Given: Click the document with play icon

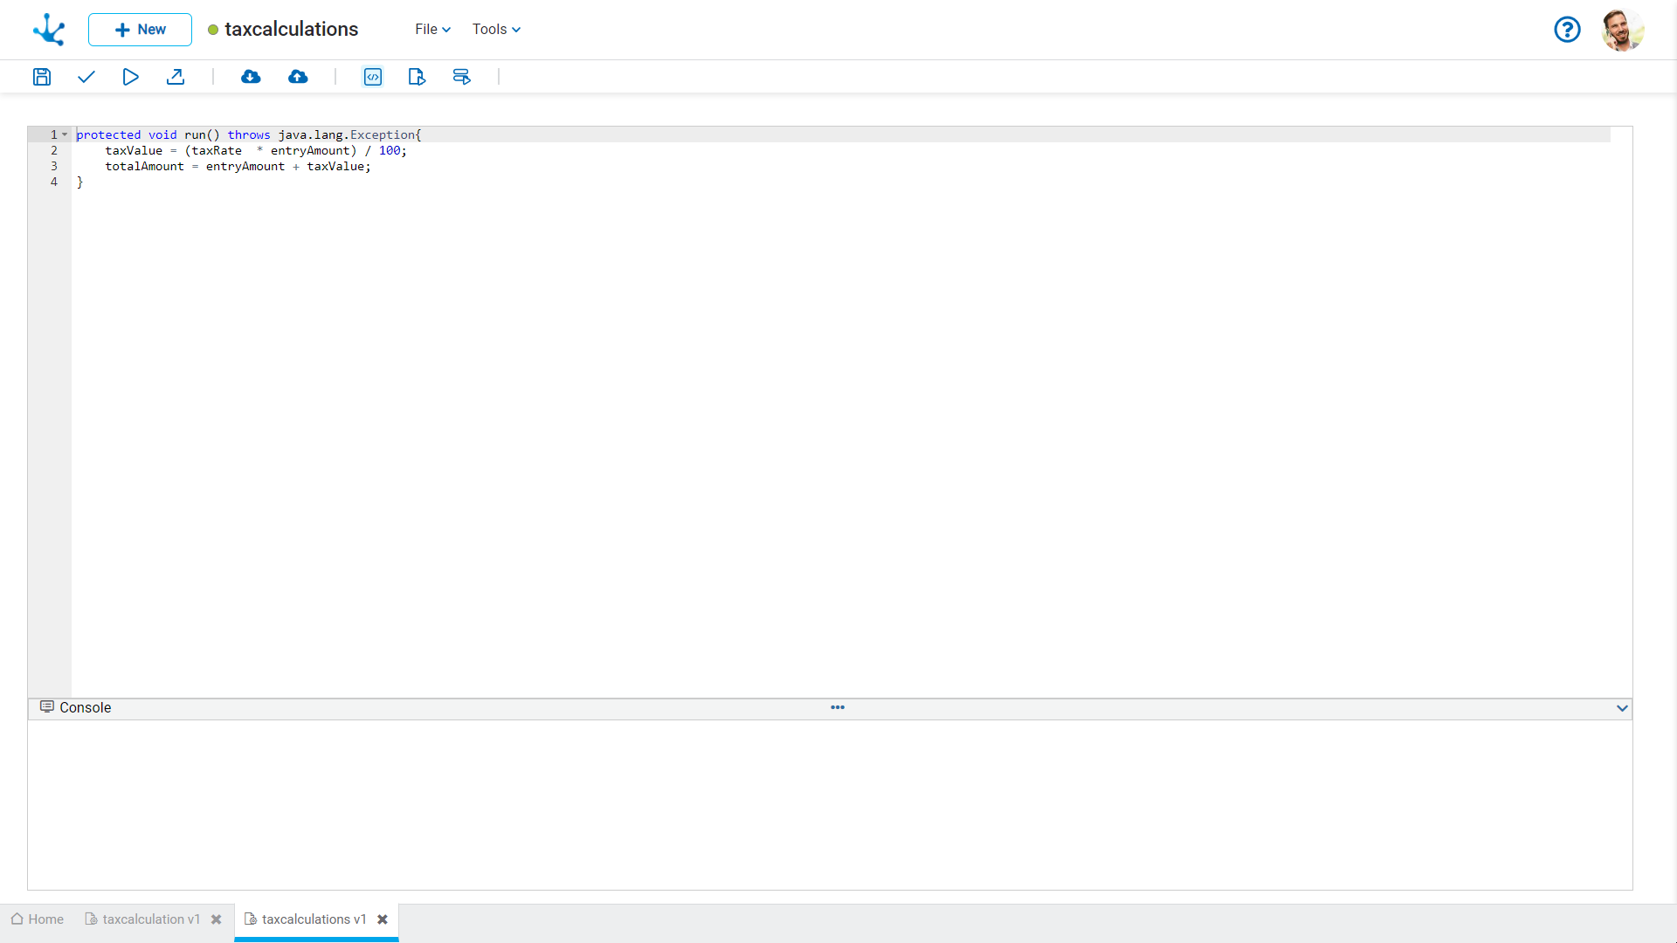Looking at the screenshot, I should coord(417,77).
